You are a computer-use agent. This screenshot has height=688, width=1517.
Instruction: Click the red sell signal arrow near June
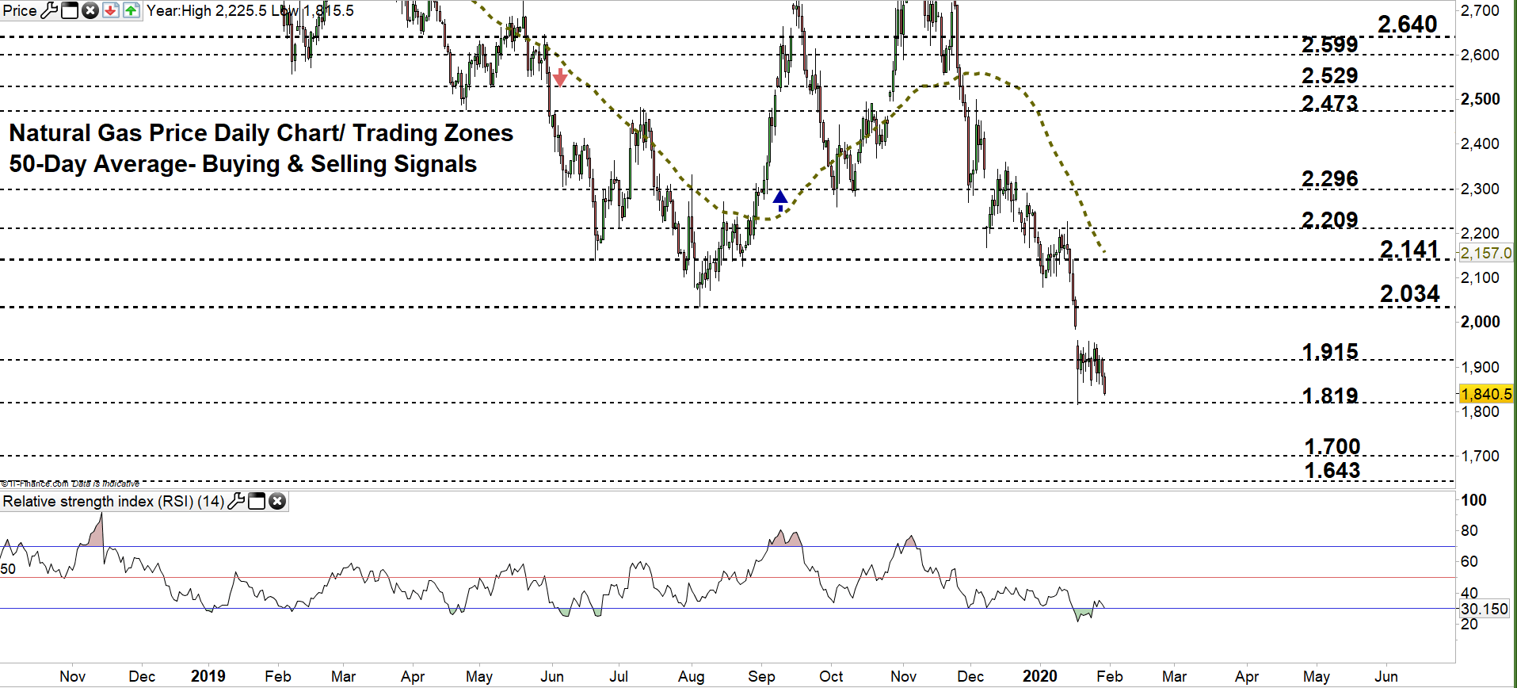pyautogui.click(x=560, y=77)
